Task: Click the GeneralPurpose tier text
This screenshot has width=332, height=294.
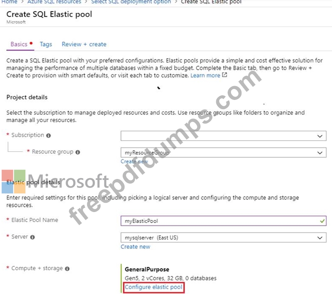Action: 147,269
